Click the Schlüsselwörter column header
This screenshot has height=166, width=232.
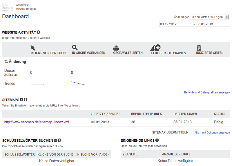[x=19, y=154]
